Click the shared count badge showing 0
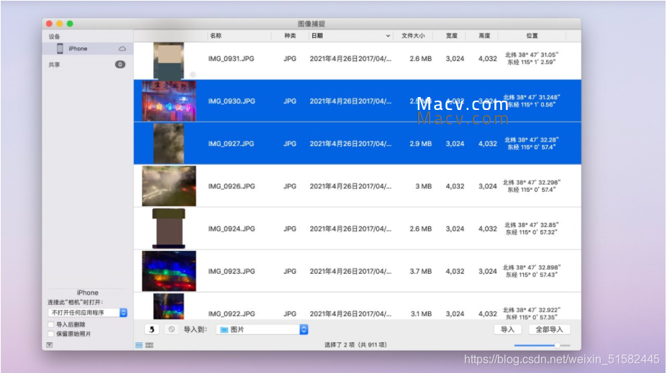Viewport: 667px width, 373px height. [x=120, y=65]
